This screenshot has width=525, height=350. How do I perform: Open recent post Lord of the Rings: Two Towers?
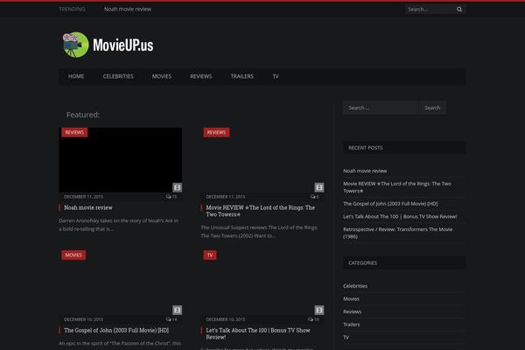pos(396,187)
